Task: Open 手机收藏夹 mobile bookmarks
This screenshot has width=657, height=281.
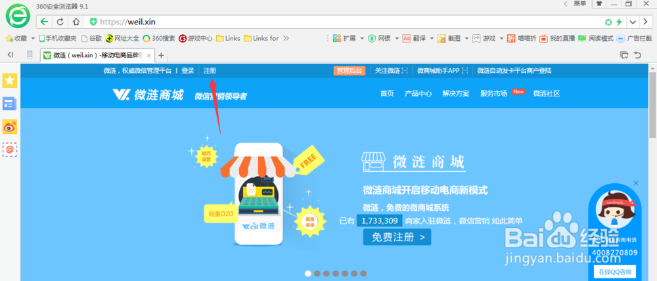Action: [x=58, y=39]
